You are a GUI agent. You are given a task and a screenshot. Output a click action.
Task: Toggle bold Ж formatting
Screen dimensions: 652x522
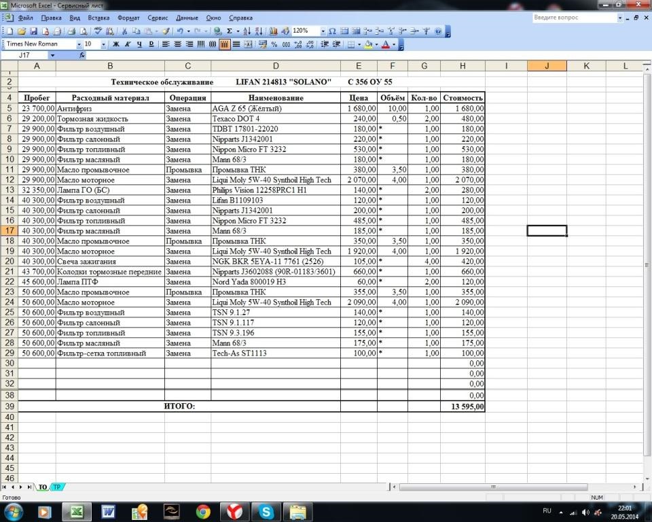pyautogui.click(x=116, y=45)
